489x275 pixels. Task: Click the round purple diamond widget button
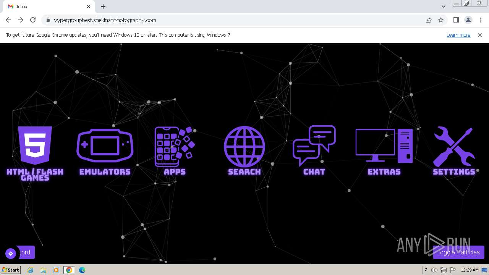[11, 253]
